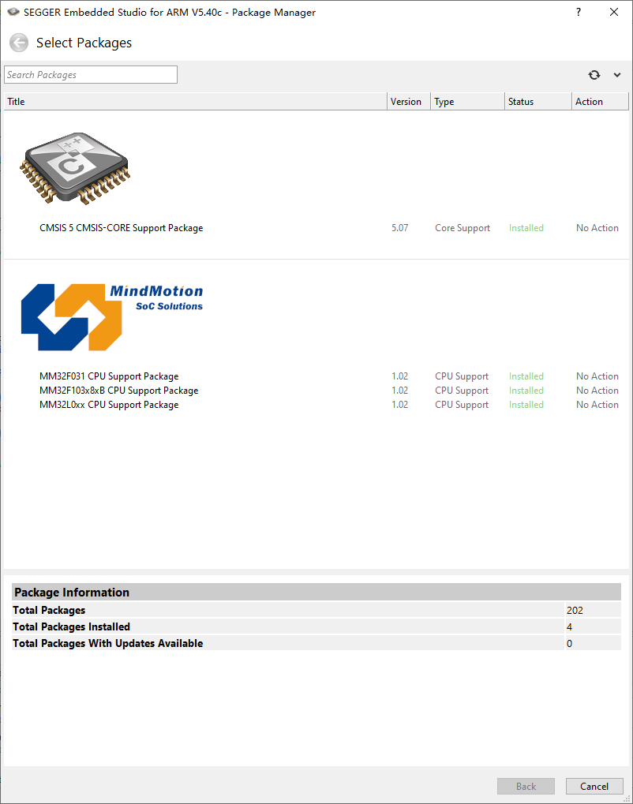The height and width of the screenshot is (804, 633).
Task: Click No Action for MM32L0xx row
Action: [597, 405]
